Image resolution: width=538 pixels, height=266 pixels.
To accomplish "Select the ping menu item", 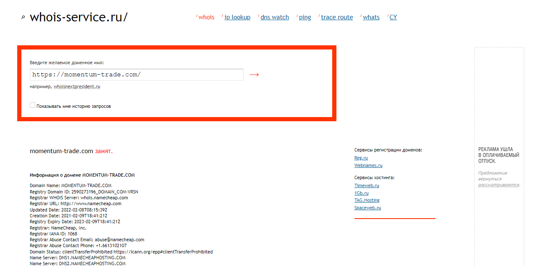I will click(x=305, y=17).
